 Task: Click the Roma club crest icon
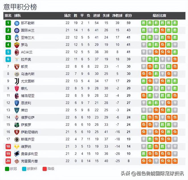(17, 45)
